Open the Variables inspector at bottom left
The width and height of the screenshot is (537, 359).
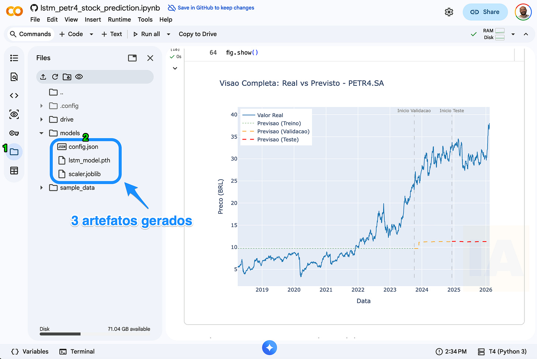click(x=30, y=351)
